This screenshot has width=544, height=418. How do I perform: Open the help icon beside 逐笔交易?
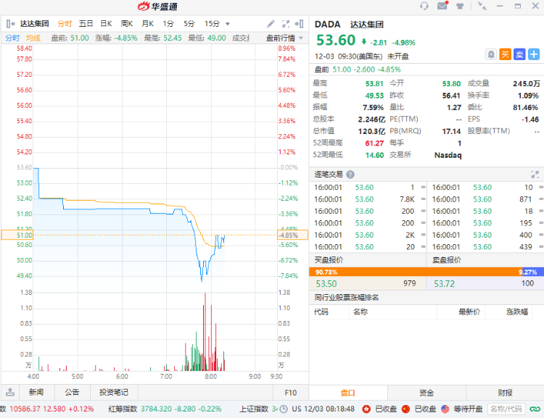(350, 175)
